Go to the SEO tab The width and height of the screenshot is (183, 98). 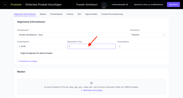click(x=79, y=14)
